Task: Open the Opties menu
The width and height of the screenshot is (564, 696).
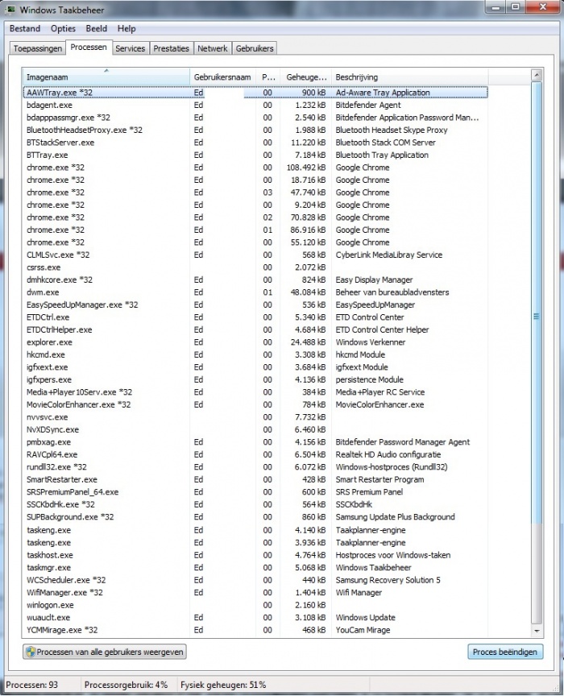Action: pos(63,28)
